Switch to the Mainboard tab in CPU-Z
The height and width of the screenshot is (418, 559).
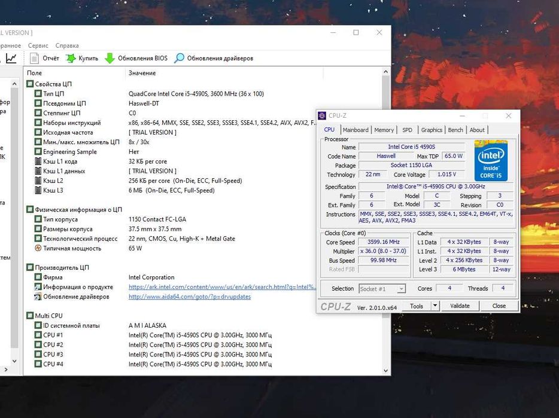pyautogui.click(x=356, y=130)
